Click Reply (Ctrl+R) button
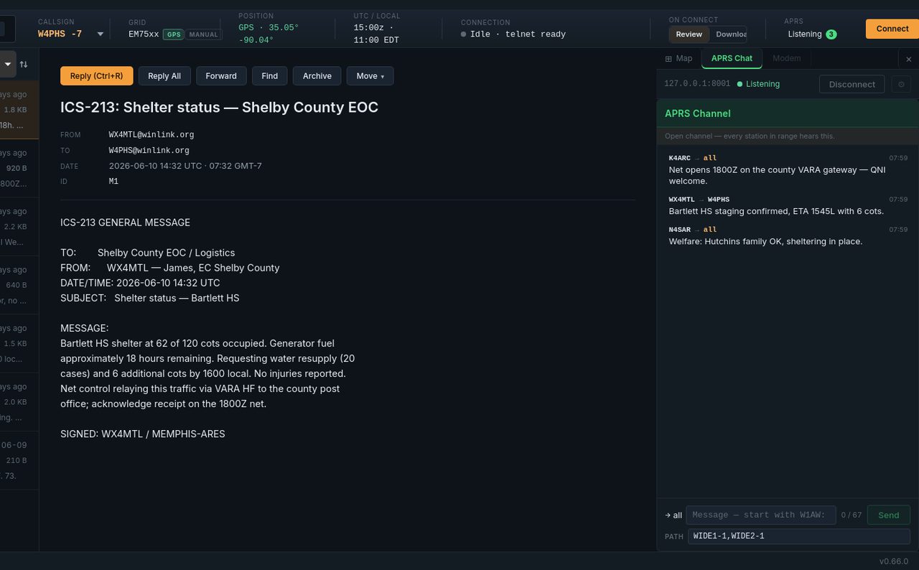Screen dimensions: 919x570 [x=96, y=76]
